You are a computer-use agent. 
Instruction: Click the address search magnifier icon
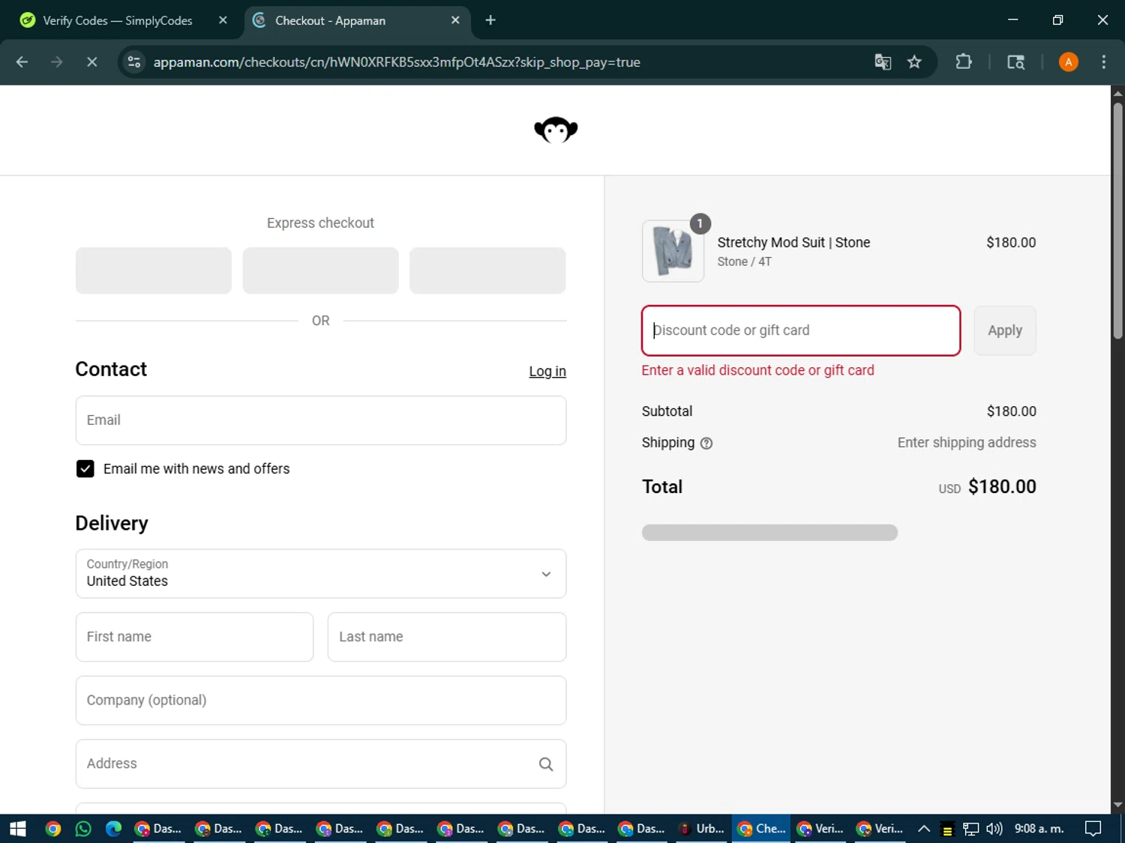[546, 764]
